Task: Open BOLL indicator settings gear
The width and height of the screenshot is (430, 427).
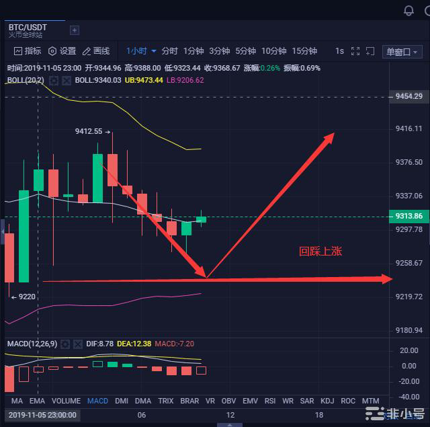Action: [54, 81]
